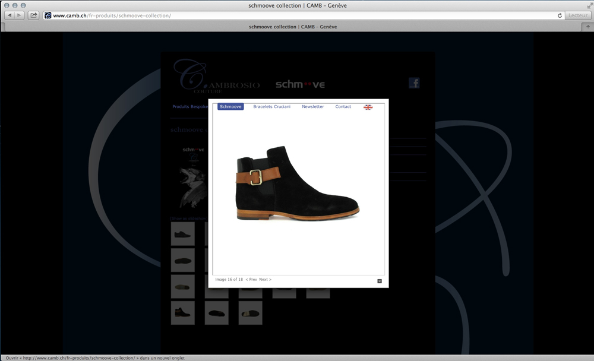Select the third-row shoe thumbnail at left
594x361 pixels.
tap(182, 287)
